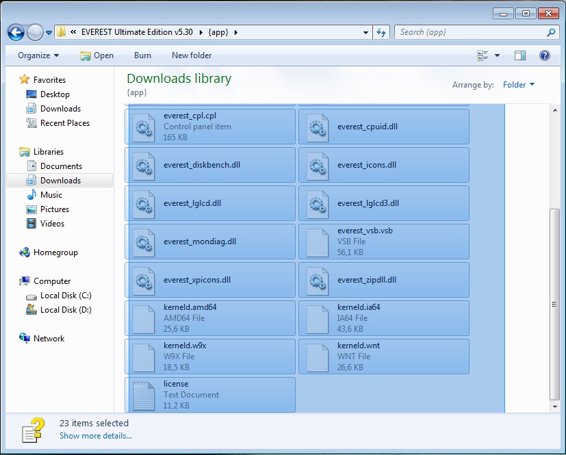566x455 pixels.
Task: Select the kerneld.ia64 file icon
Action: (318, 319)
